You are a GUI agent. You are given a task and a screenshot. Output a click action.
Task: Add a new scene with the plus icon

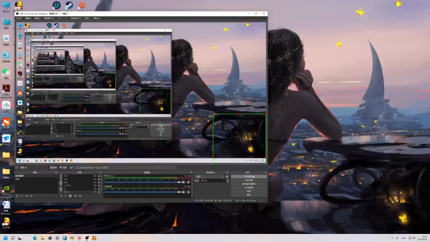click(17, 196)
